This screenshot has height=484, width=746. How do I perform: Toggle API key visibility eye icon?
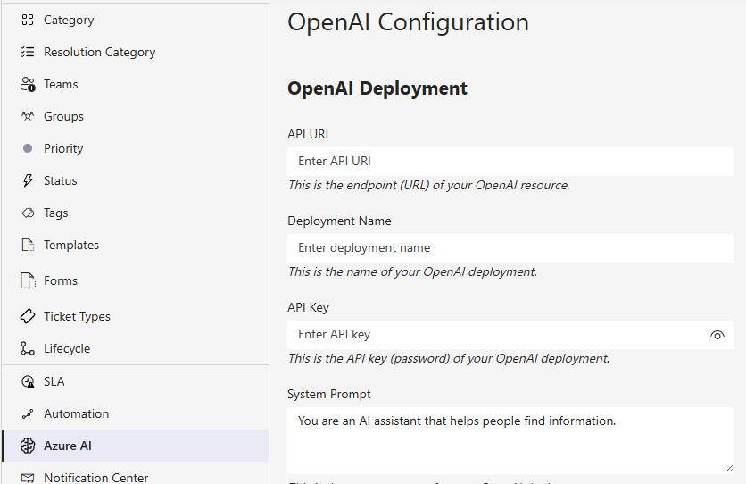click(717, 335)
